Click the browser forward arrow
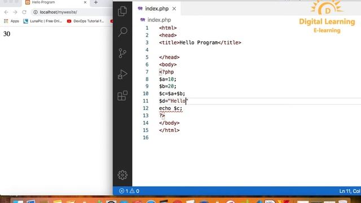Viewport: 361px width, 203px height. (x=15, y=12)
